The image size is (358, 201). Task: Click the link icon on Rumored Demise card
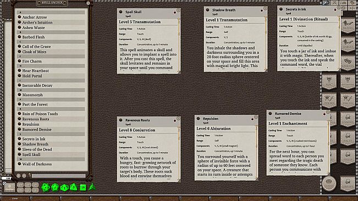coord(271,113)
